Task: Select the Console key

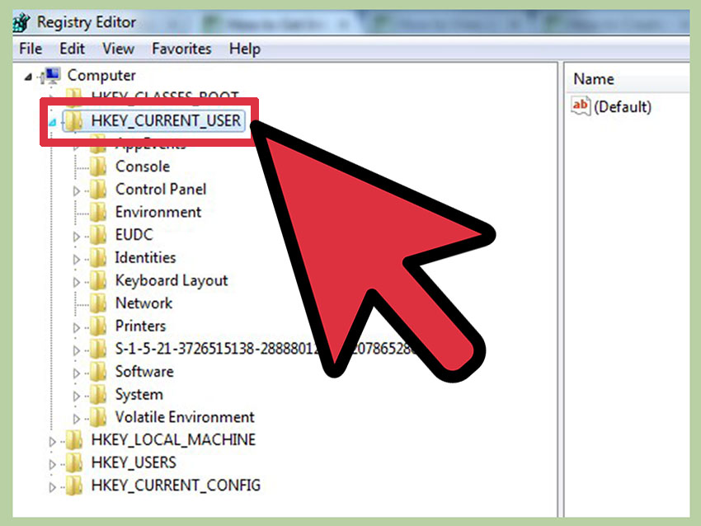Action: pyautogui.click(x=143, y=167)
